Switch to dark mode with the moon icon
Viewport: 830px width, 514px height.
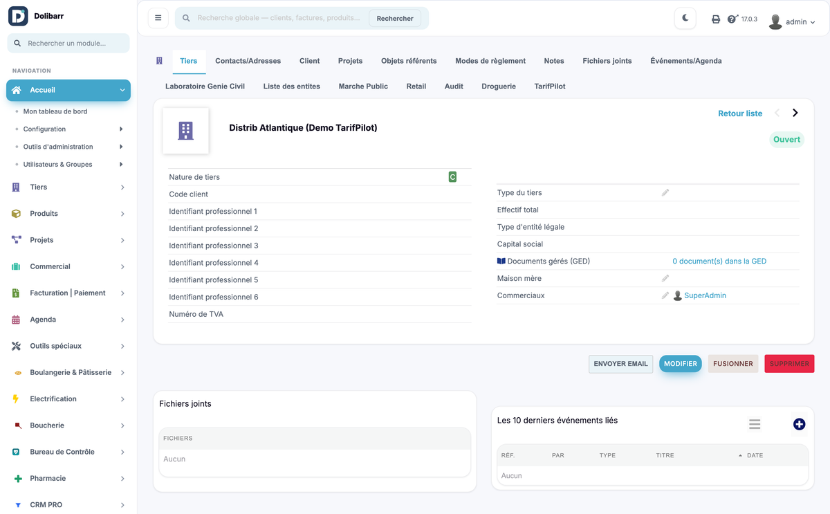click(x=685, y=19)
